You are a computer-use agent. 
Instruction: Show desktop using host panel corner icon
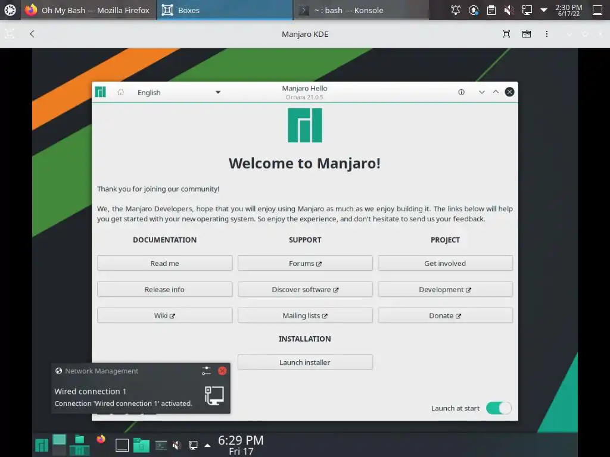click(597, 10)
